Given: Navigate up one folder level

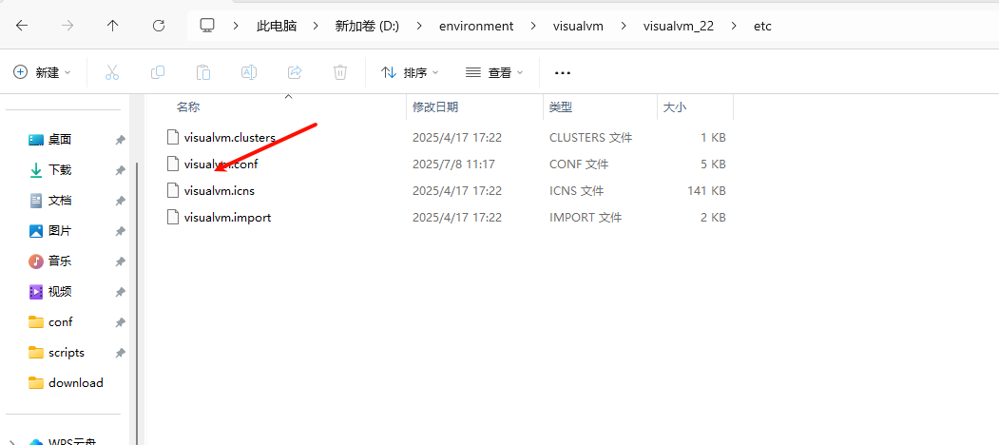Looking at the screenshot, I should tap(113, 26).
